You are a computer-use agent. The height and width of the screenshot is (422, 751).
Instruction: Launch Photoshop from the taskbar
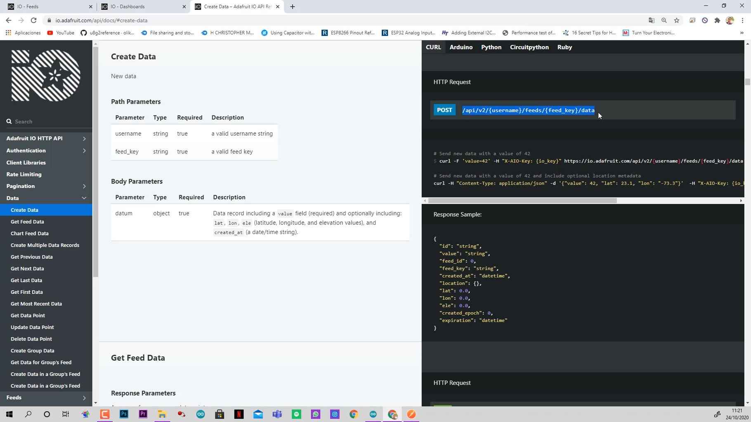click(x=124, y=414)
